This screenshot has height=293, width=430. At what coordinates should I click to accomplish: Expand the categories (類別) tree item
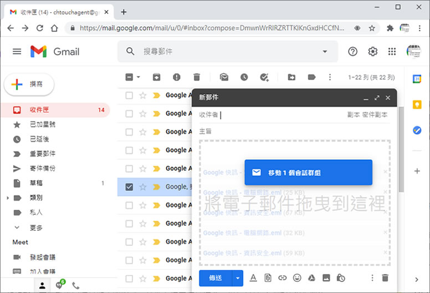coord(8,198)
